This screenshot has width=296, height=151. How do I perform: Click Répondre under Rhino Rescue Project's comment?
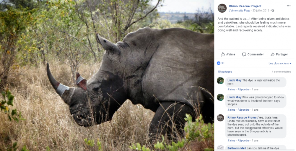(x=243, y=140)
